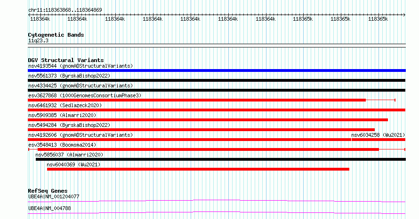Click the 11q23.3 band label
Image resolution: width=419 pixels, height=219 pixels.
pyautogui.click(x=38, y=40)
